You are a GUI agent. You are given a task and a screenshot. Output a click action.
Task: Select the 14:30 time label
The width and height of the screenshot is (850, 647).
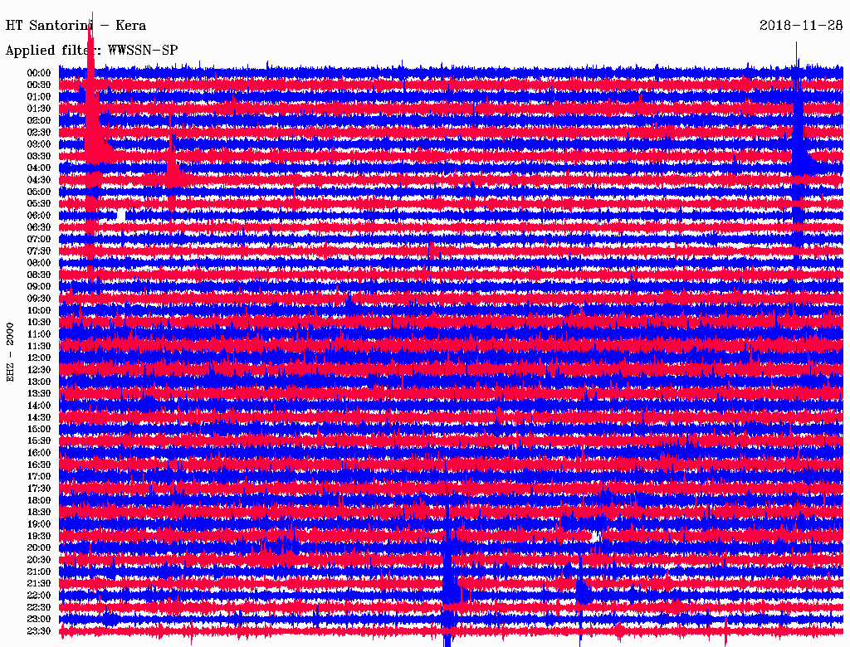(x=39, y=417)
